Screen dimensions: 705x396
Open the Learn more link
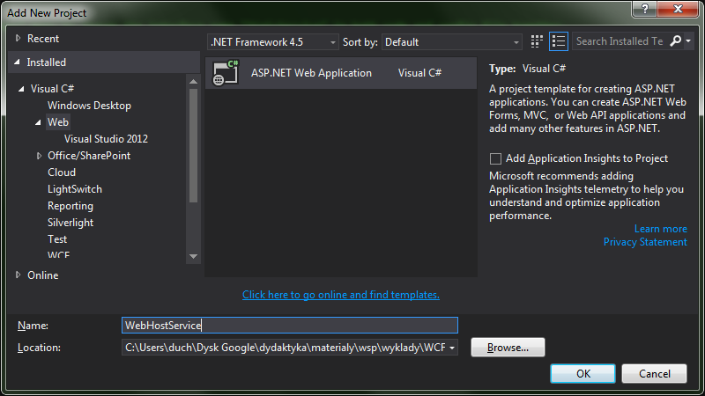click(x=660, y=229)
